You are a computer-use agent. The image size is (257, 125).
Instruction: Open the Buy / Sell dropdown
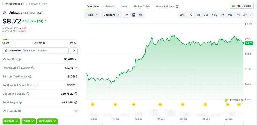(11, 121)
